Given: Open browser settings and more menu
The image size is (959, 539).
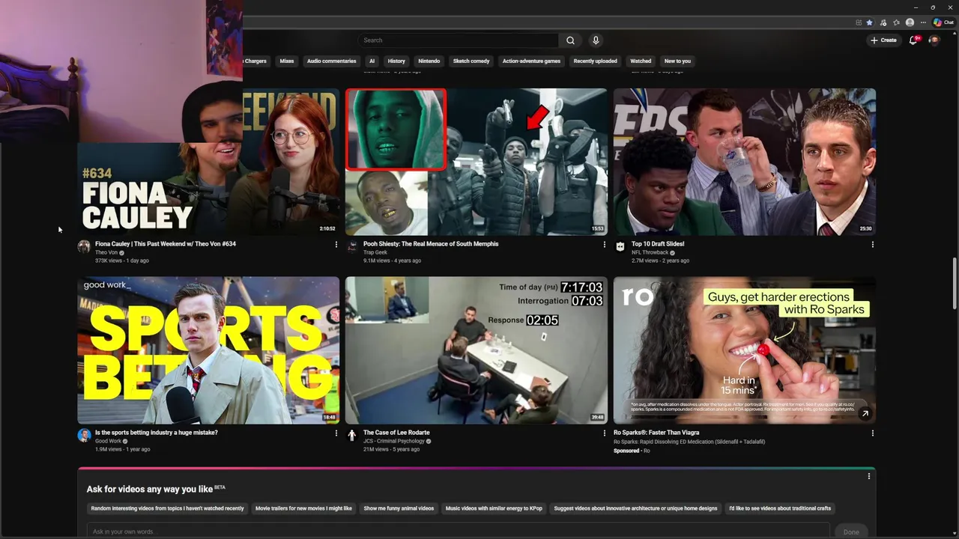Looking at the screenshot, I should tap(923, 22).
